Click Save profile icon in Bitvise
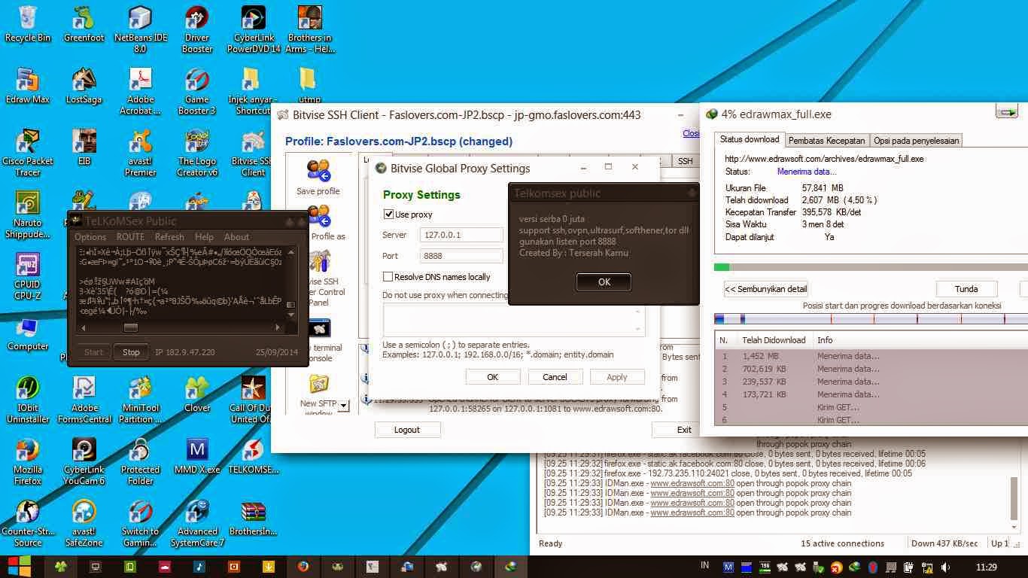The height and width of the screenshot is (578, 1028). (x=318, y=178)
